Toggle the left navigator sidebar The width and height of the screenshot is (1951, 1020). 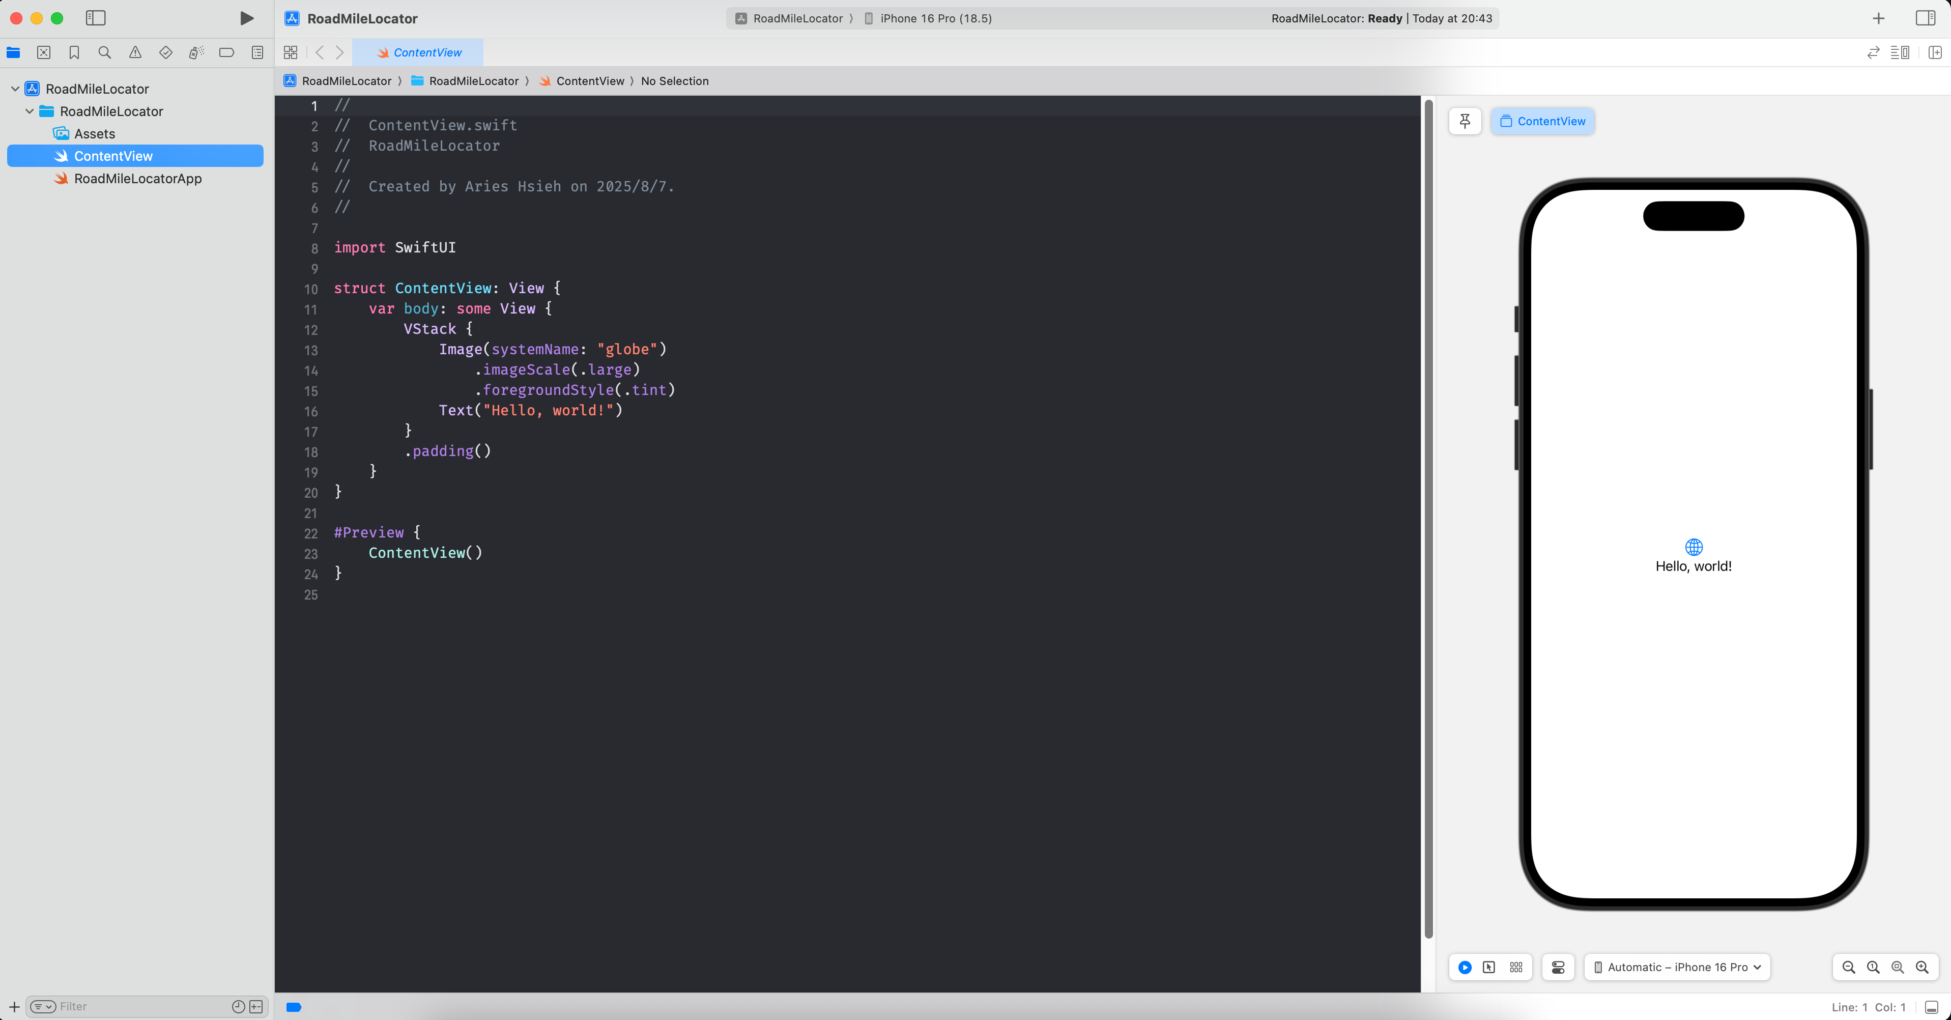(x=96, y=18)
